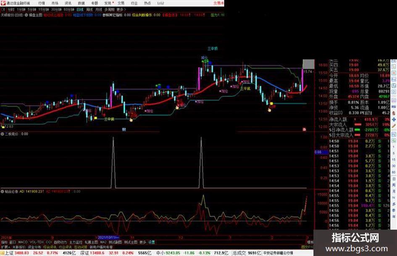Open the 综合资讯 tab
The width and height of the screenshot is (397, 256).
[50, 247]
